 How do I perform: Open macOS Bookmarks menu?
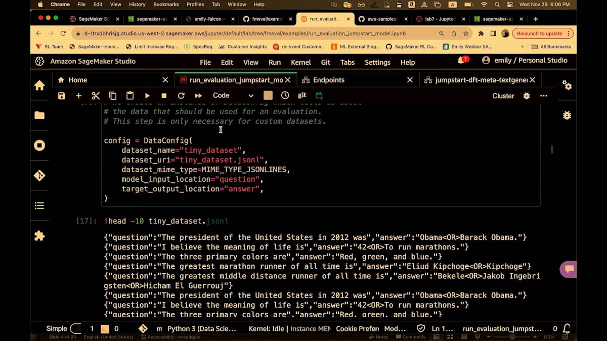[x=166, y=5]
